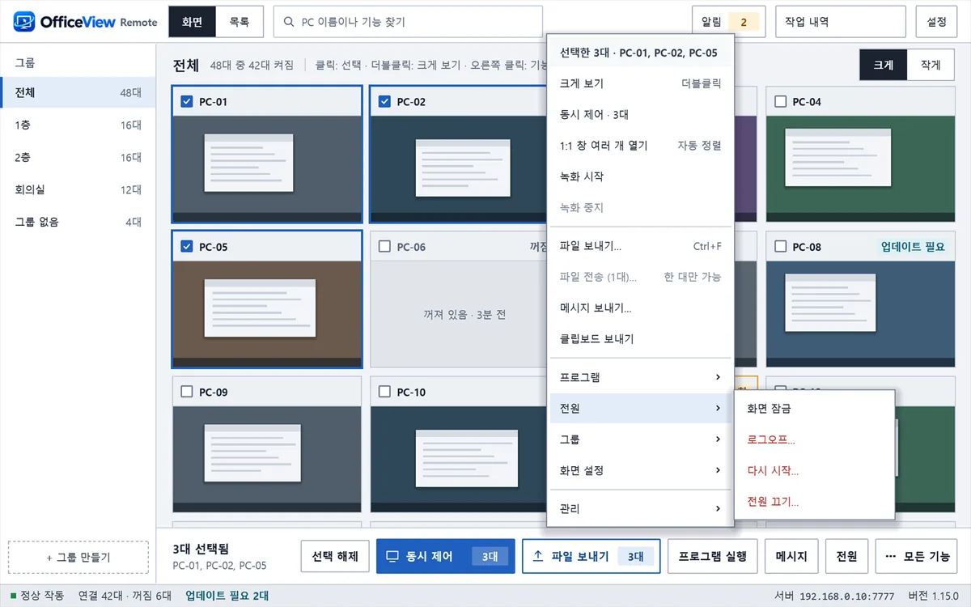
Task: Select 녹화 시작 menu item
Action: pyautogui.click(x=640, y=176)
